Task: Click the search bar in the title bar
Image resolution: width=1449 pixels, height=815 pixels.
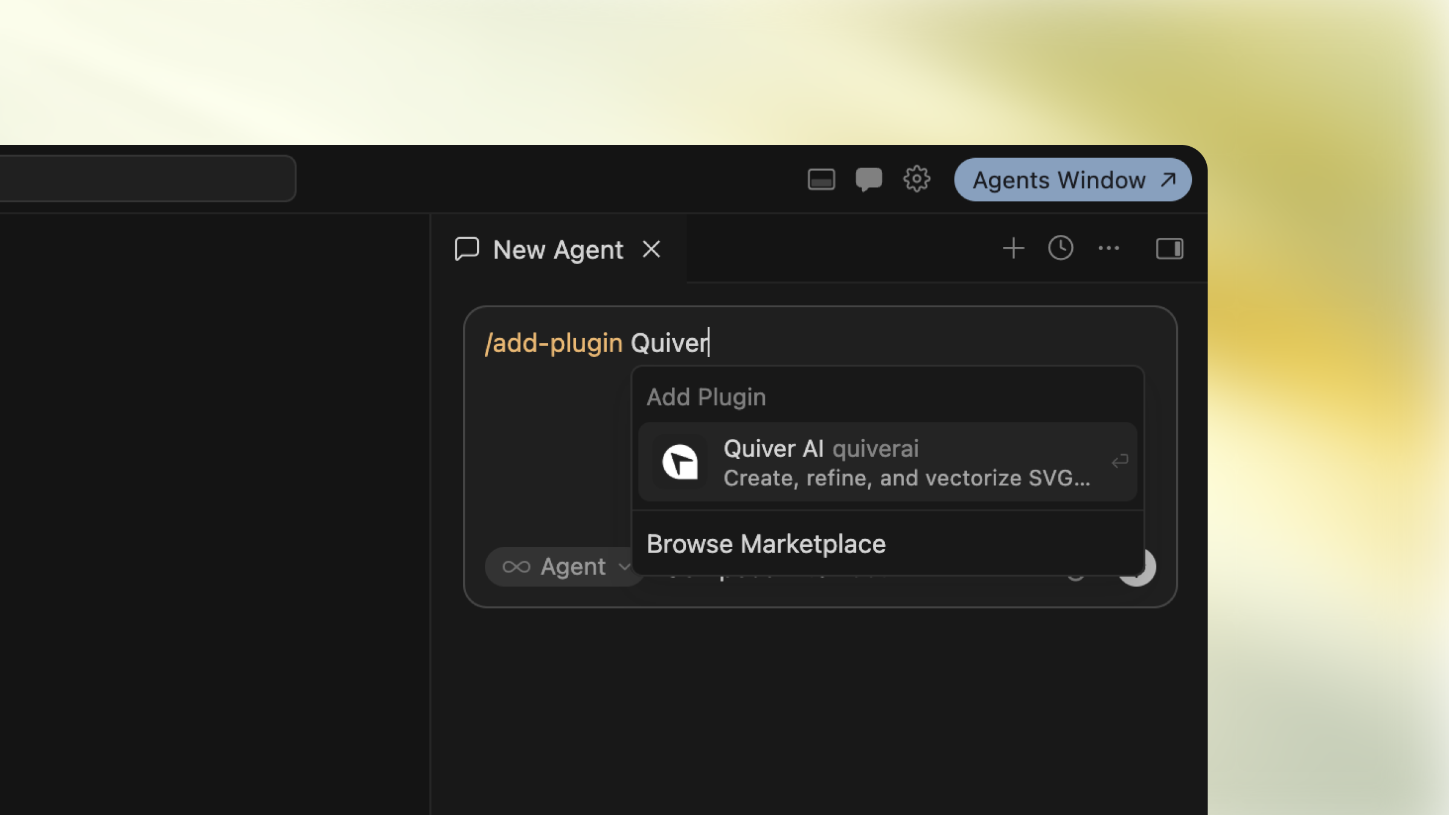Action: [x=147, y=179]
